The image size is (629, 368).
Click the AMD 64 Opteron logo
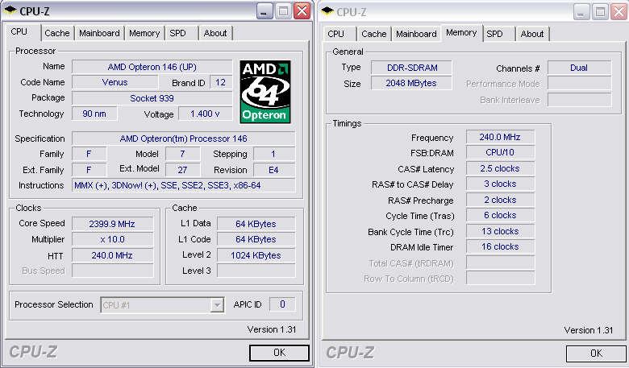coord(265,92)
